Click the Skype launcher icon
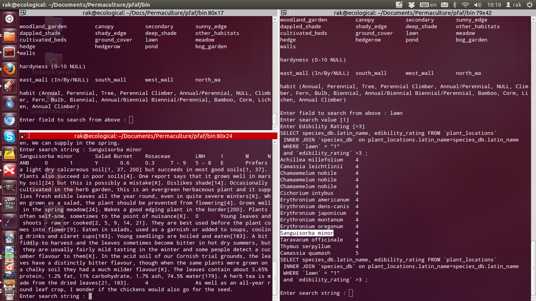The height and width of the screenshot is (301, 536). click(9, 137)
